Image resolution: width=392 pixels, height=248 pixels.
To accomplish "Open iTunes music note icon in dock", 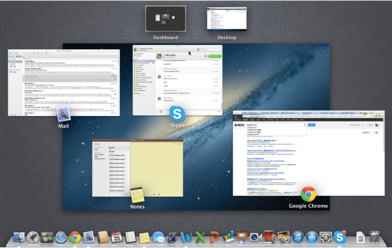I will [x=298, y=237].
